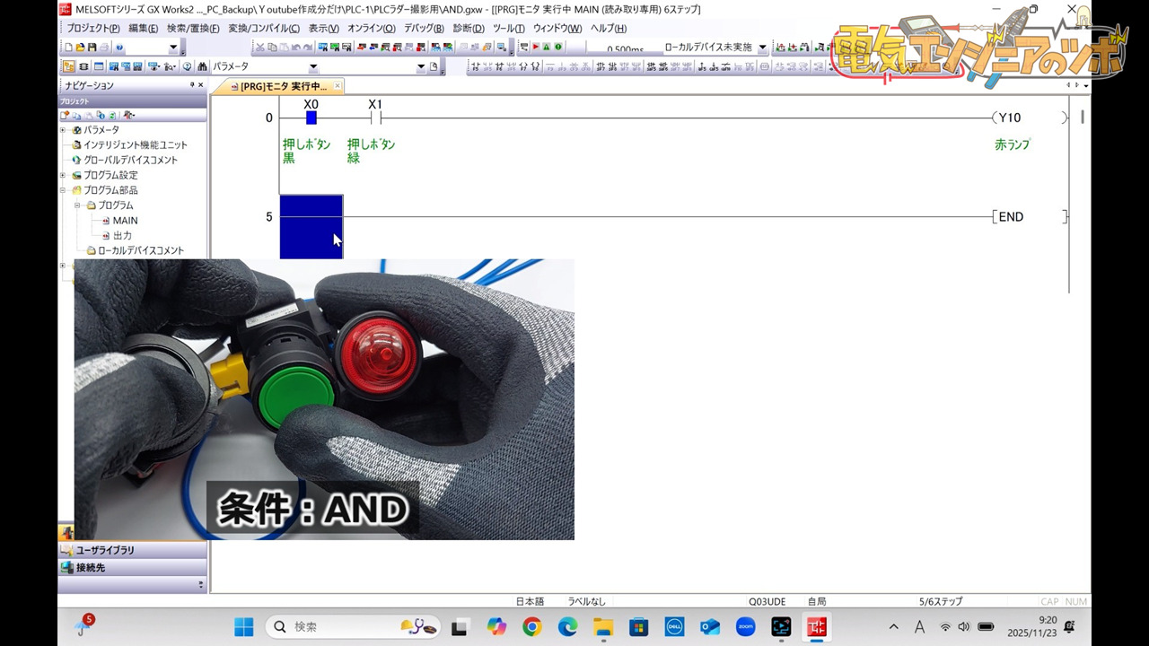1149x646 pixels.
Task: Click the vertical scrollbar in ladder editor
Action: (x=1083, y=197)
